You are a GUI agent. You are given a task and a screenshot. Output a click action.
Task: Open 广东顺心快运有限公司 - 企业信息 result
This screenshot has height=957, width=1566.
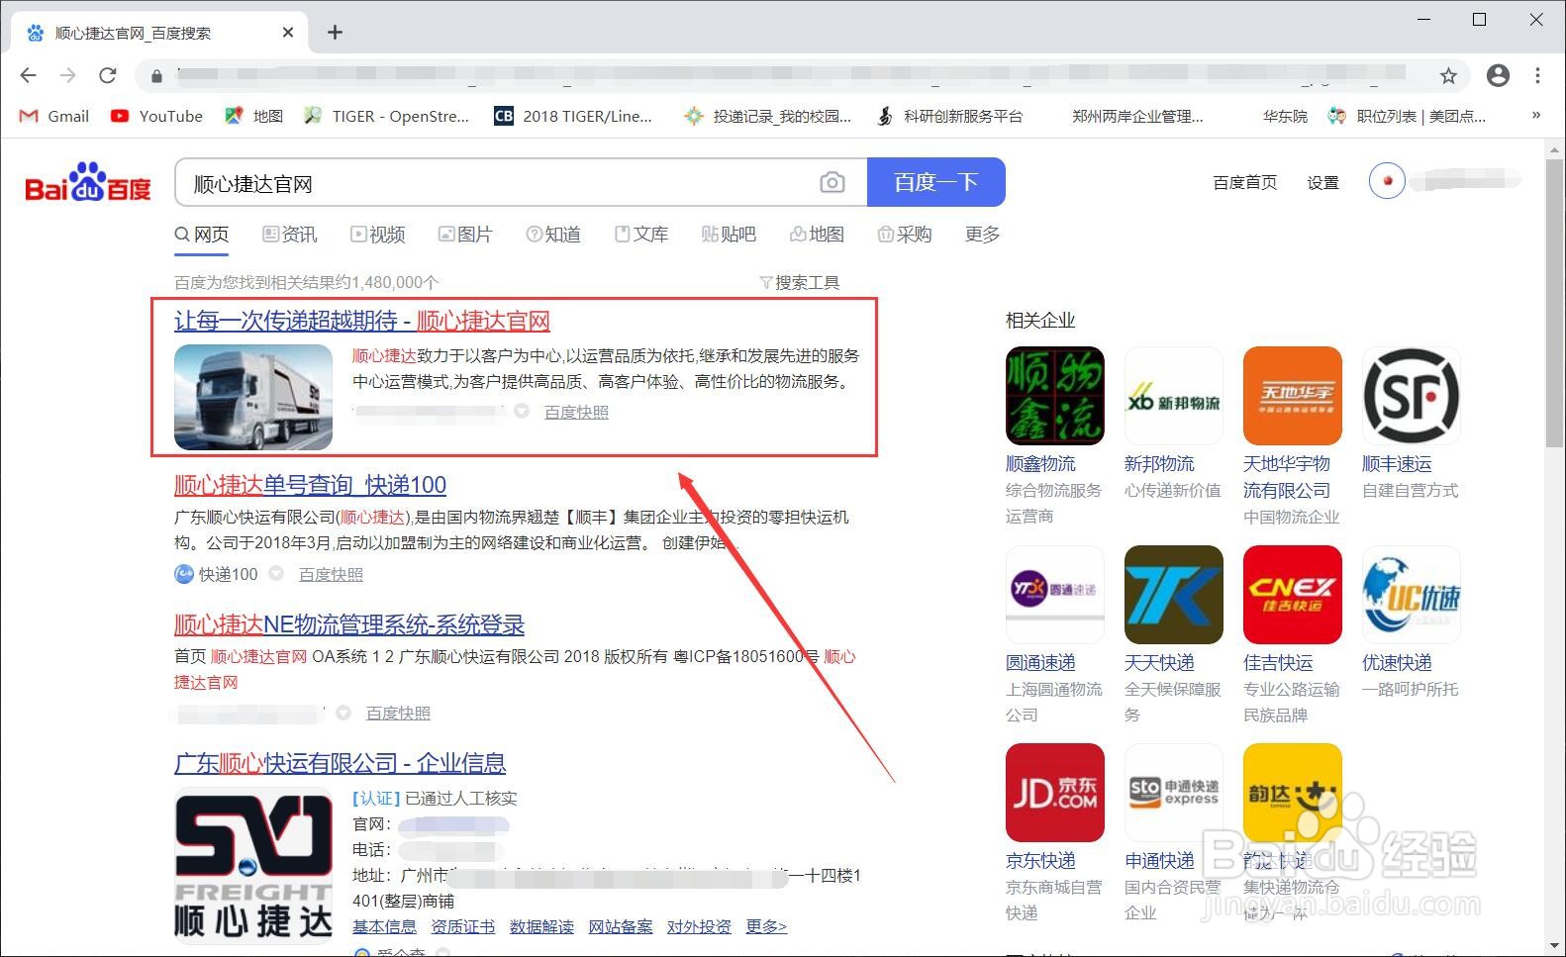point(340,763)
